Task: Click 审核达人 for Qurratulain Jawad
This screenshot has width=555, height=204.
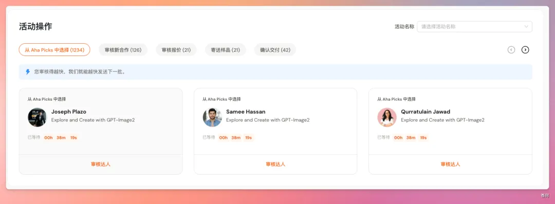Action: tap(450, 164)
